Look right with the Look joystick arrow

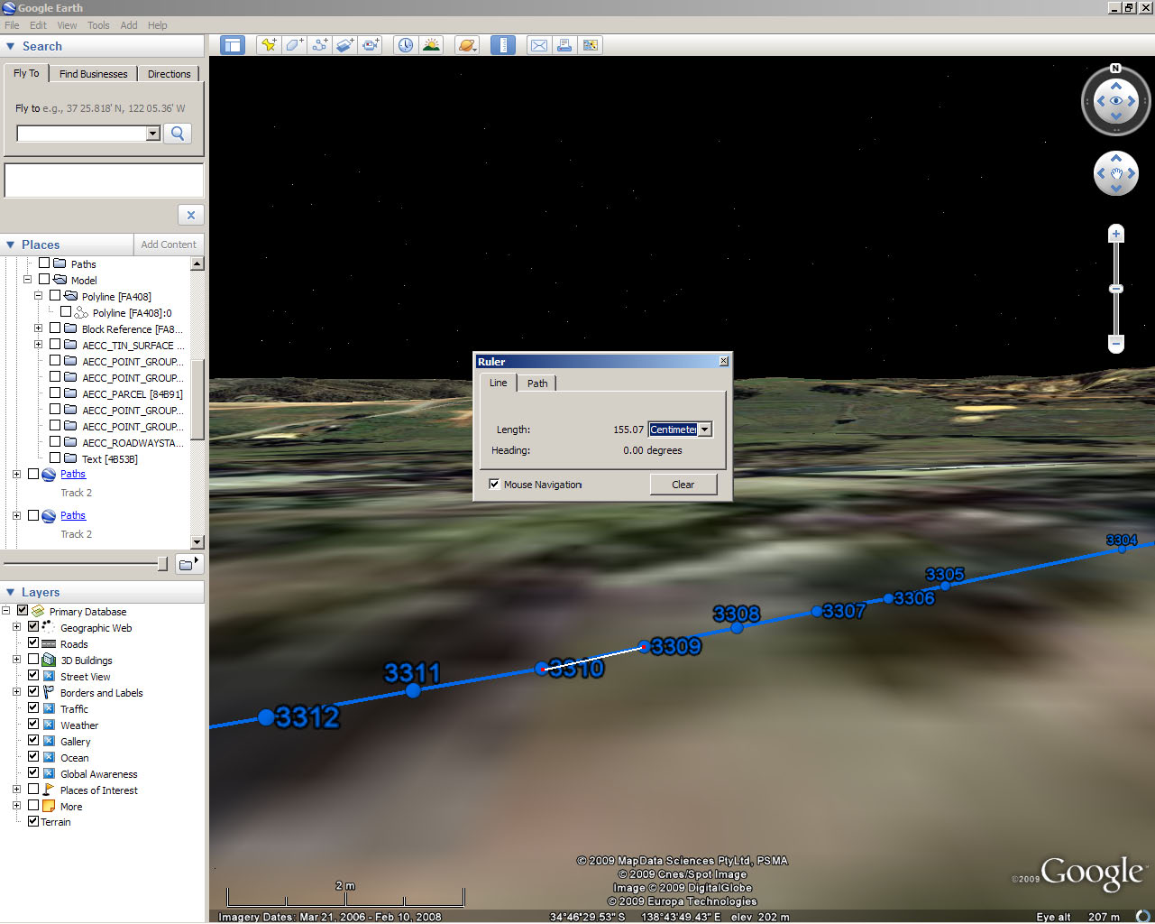pyautogui.click(x=1132, y=101)
